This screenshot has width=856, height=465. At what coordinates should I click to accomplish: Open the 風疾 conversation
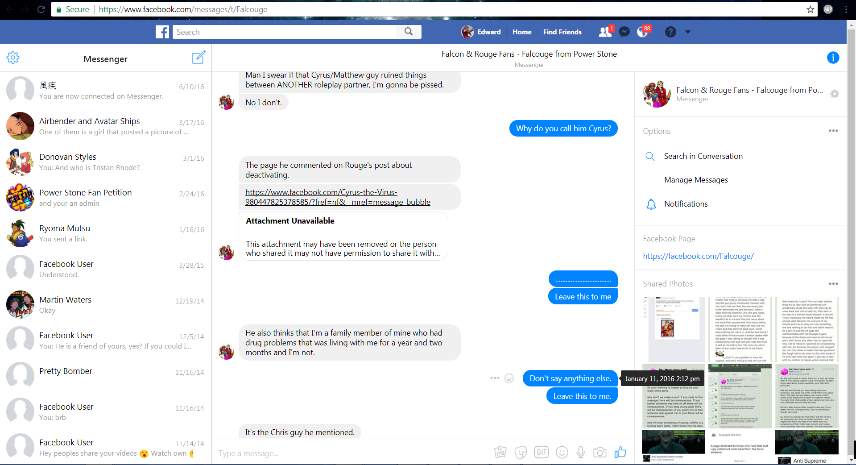click(x=106, y=90)
